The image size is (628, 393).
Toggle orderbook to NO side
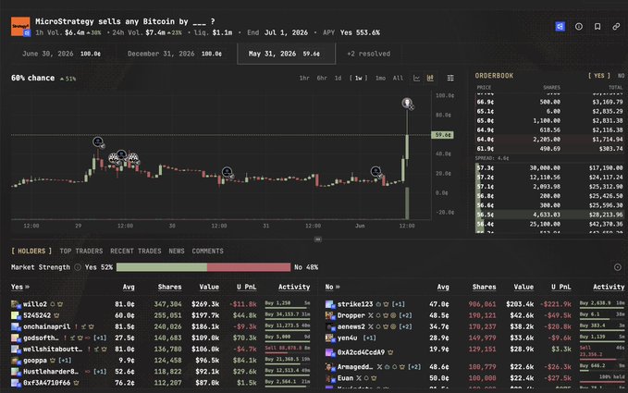point(621,76)
